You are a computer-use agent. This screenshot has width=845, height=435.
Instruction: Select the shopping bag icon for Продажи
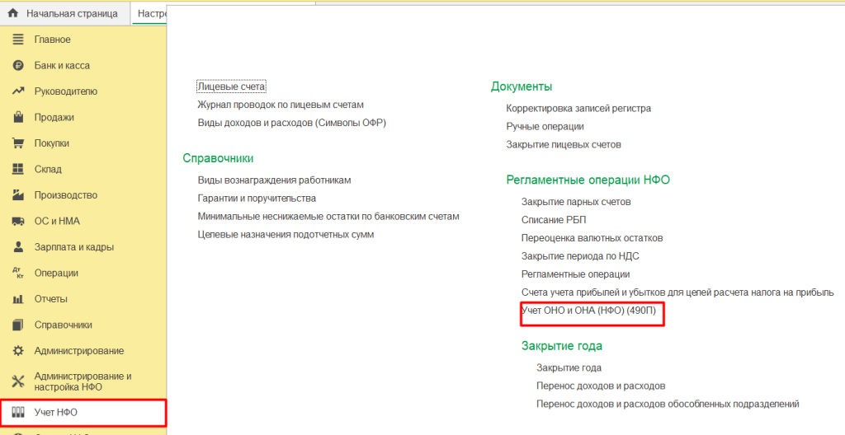click(x=17, y=117)
